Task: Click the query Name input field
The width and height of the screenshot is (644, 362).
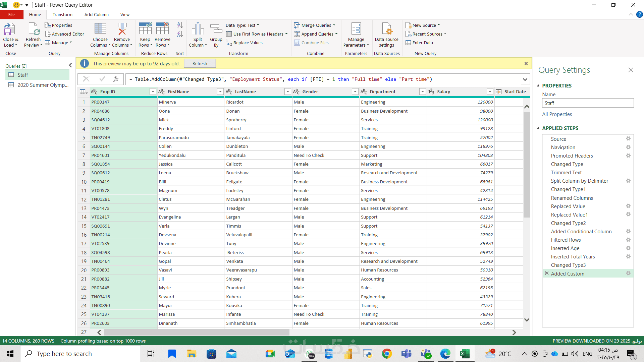Action: [x=588, y=103]
